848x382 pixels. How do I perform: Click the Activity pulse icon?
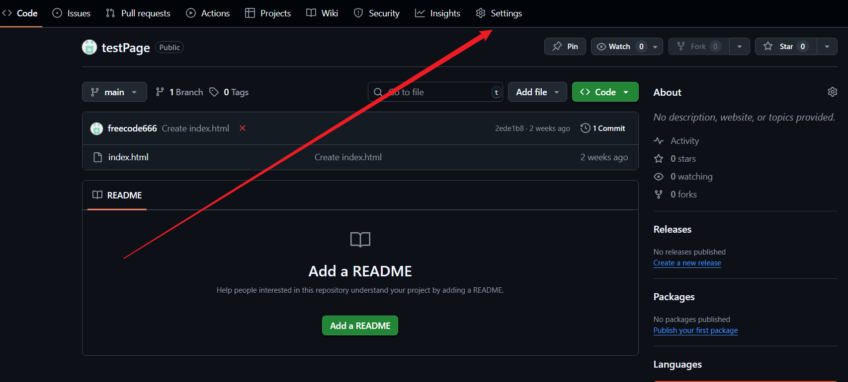click(x=659, y=141)
